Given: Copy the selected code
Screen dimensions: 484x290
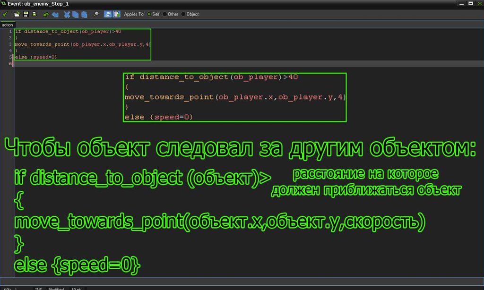Looking at the screenshot, I should (75, 14).
